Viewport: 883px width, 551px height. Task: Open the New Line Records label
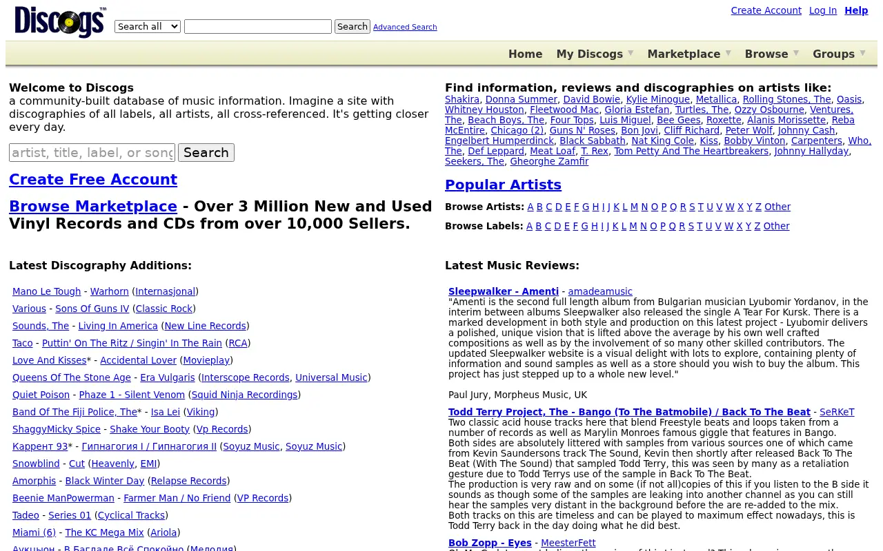(205, 326)
